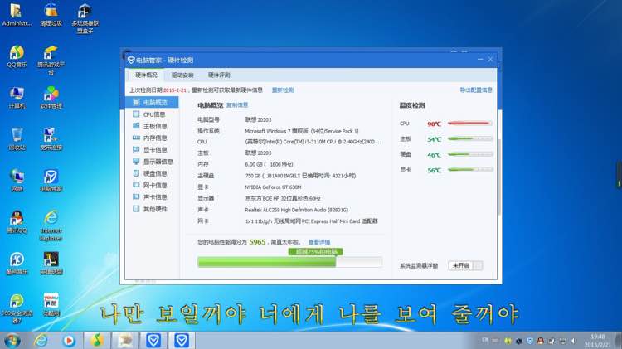
Task: Open 内存信息 in the sidebar
Action: [152, 138]
